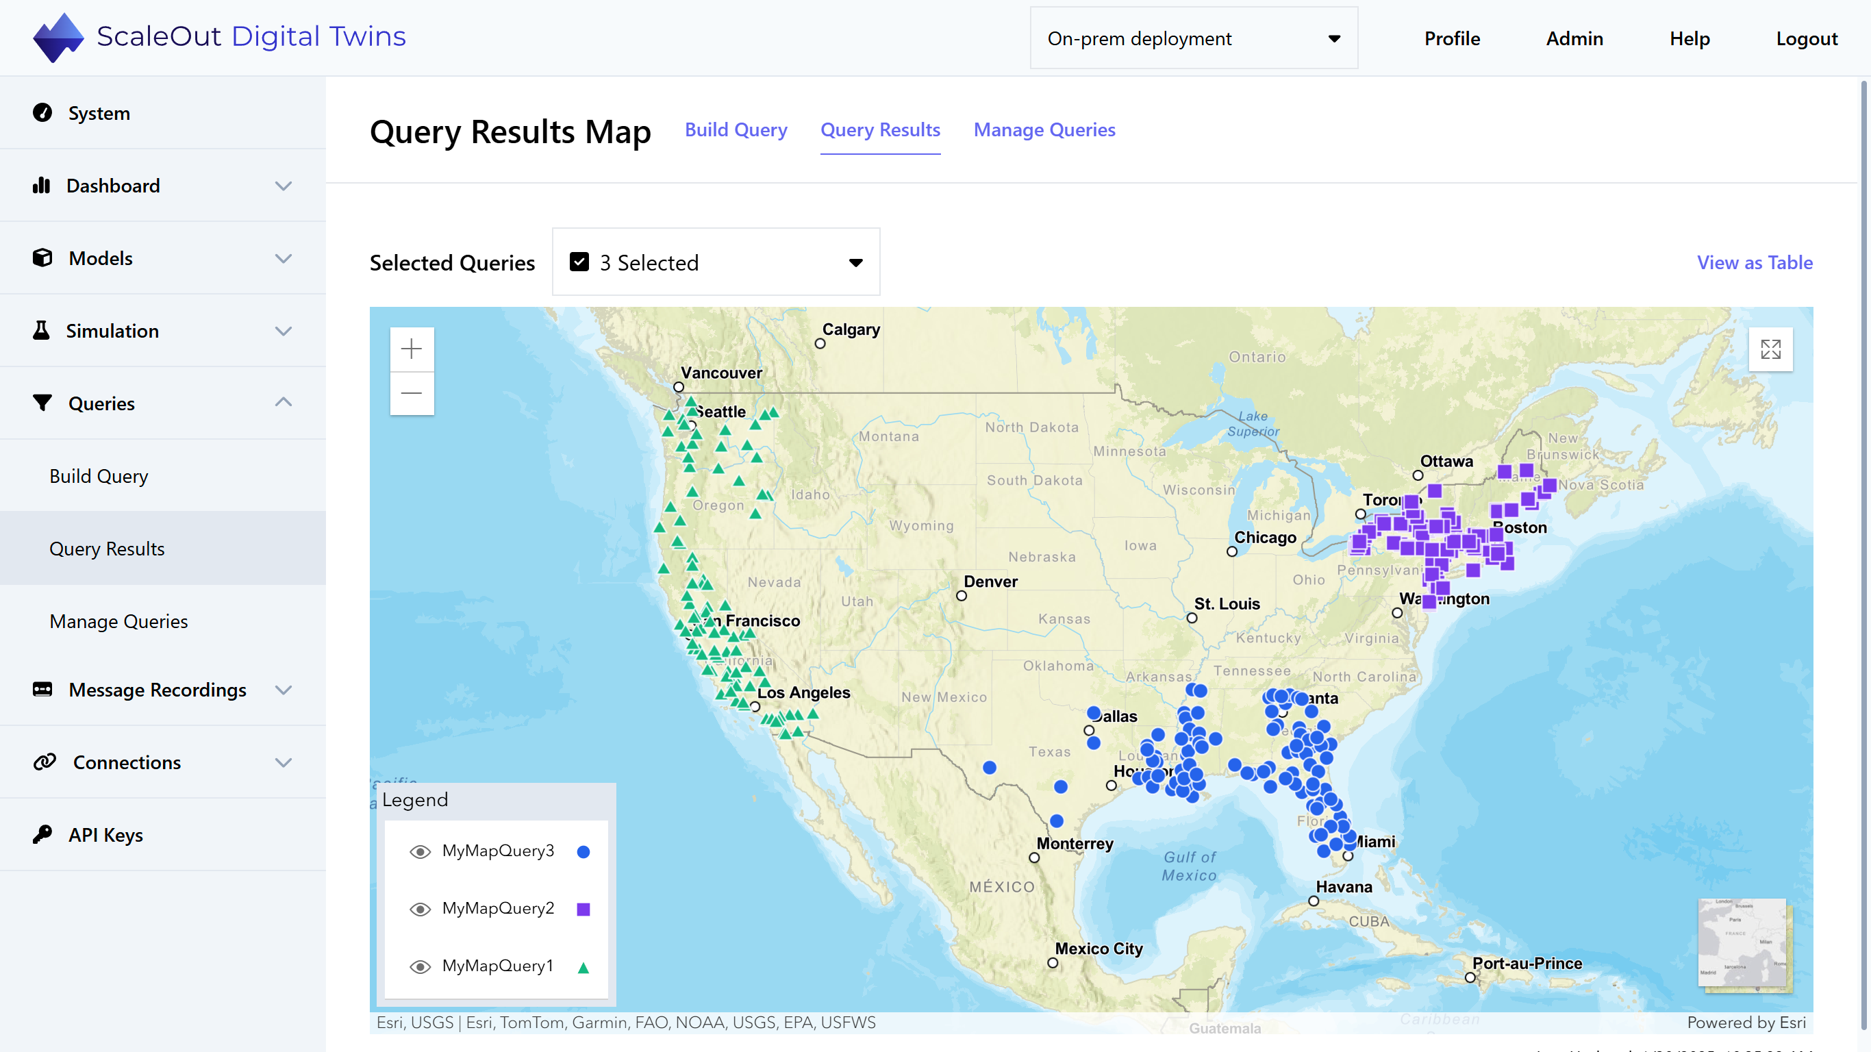Click the Powered by Esri attribution link
Image resolution: width=1871 pixels, height=1052 pixels.
click(x=1746, y=1023)
